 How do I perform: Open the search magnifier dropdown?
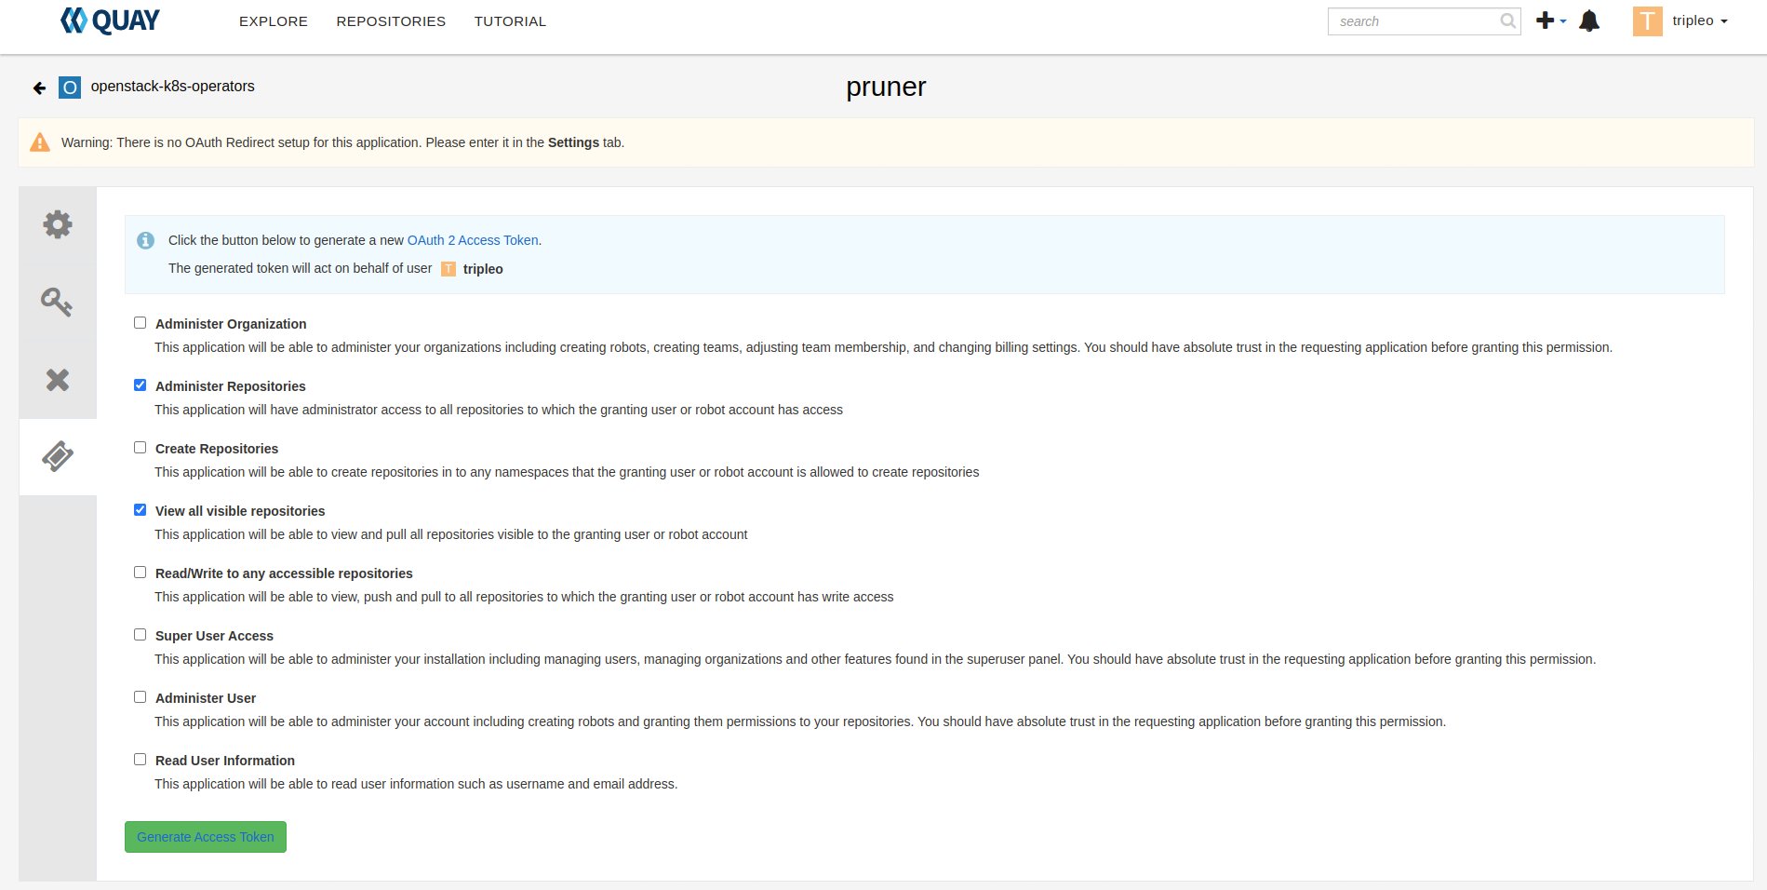coord(1506,20)
